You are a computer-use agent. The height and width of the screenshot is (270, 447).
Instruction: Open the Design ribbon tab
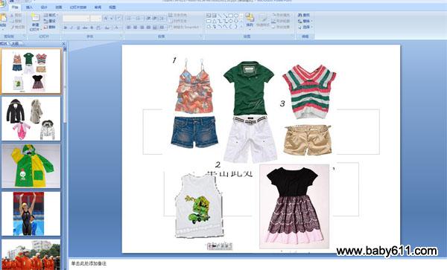(44, 7)
